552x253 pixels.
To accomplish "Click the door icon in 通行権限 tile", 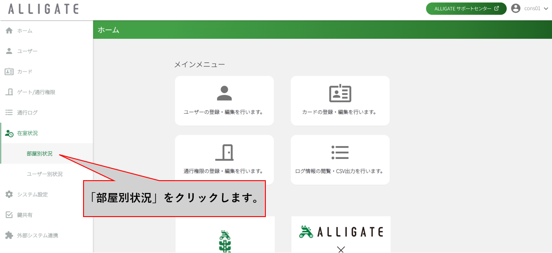I will pyautogui.click(x=224, y=153).
